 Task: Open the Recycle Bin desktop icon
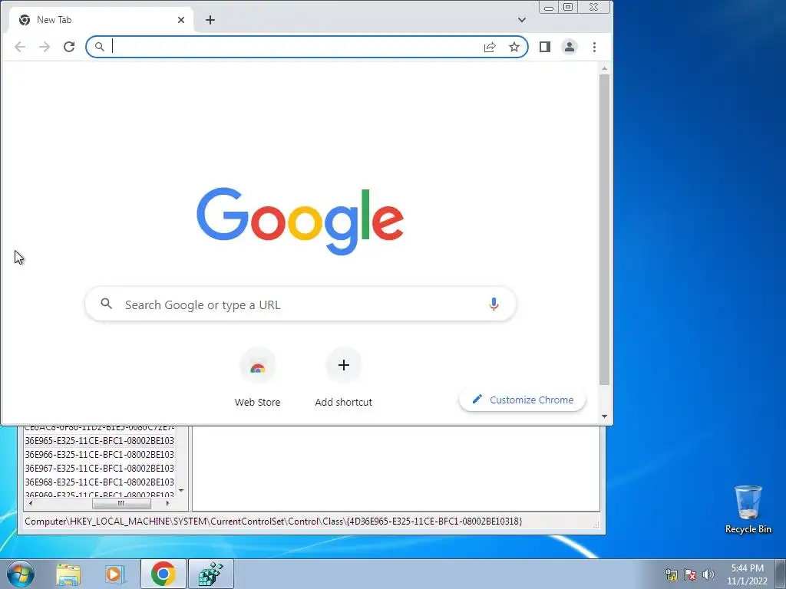(748, 509)
